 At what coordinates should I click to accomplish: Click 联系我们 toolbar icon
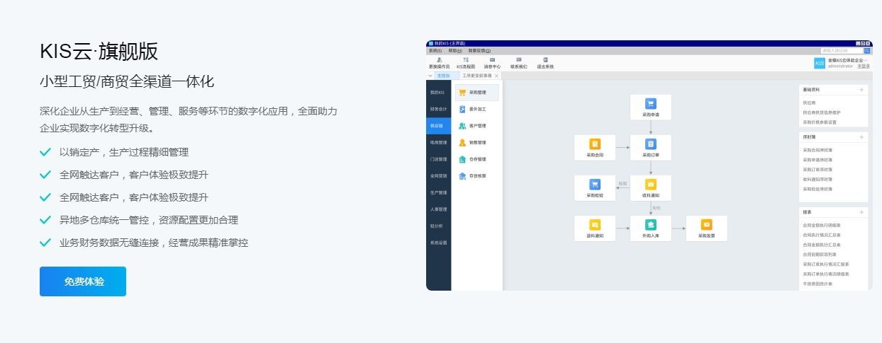[x=519, y=60]
